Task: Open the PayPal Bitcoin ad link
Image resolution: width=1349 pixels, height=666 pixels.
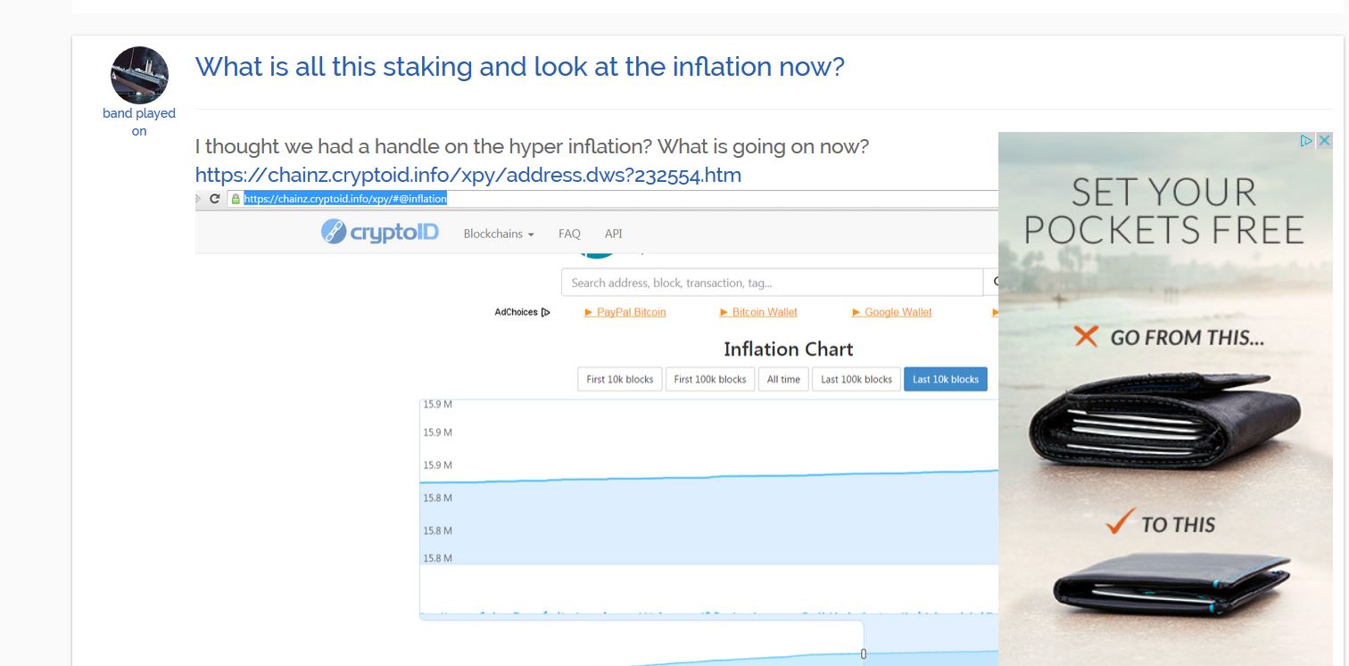Action: coord(625,312)
